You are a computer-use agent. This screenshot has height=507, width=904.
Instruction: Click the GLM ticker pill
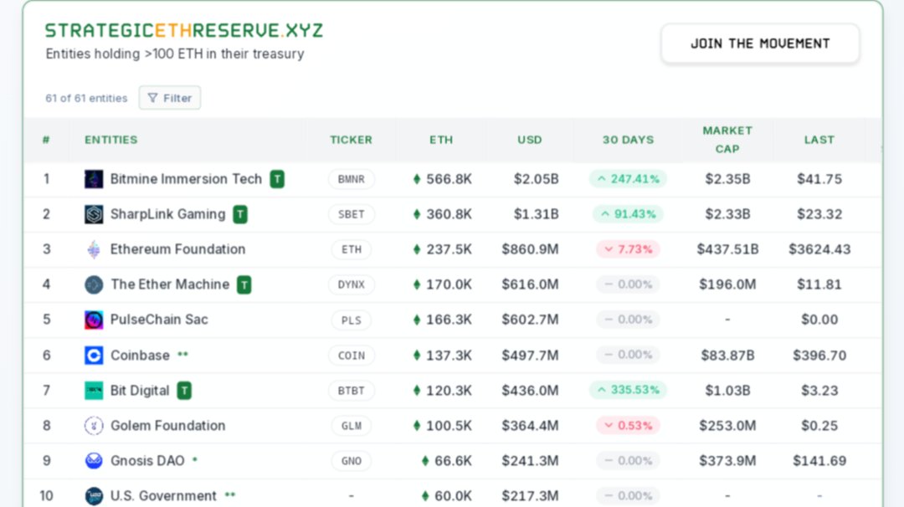351,426
